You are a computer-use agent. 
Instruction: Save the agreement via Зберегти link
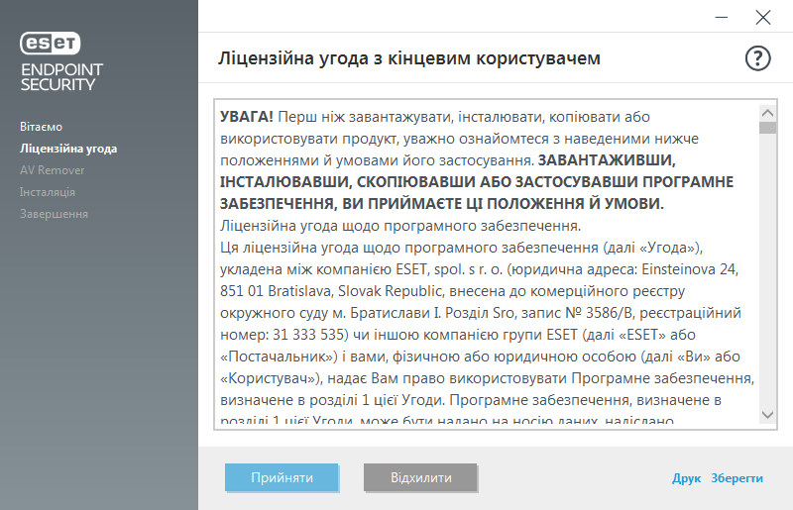coord(736,478)
